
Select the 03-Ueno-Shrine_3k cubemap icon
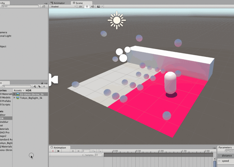(x=18, y=94)
